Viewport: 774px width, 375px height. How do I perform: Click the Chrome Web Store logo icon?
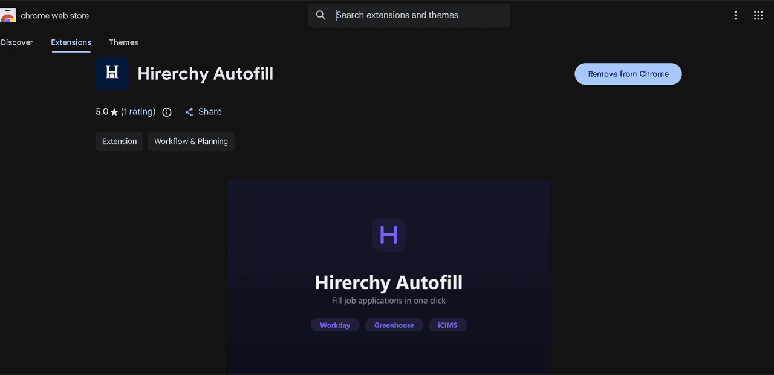8,16
